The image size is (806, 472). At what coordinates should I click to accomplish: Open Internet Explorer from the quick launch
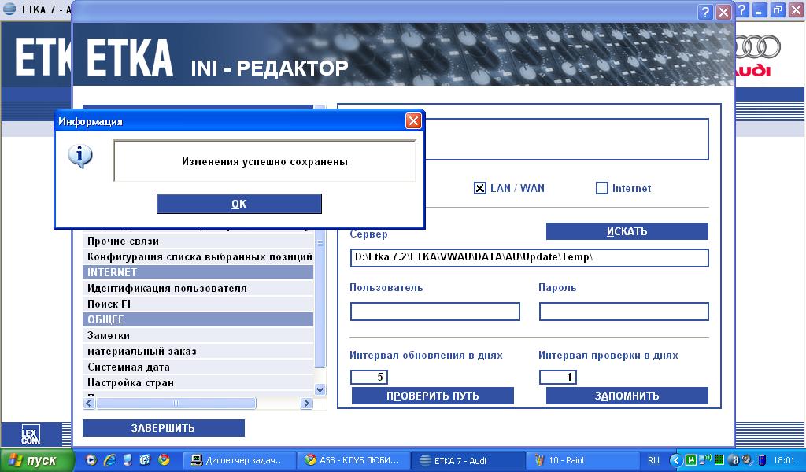pos(109,460)
